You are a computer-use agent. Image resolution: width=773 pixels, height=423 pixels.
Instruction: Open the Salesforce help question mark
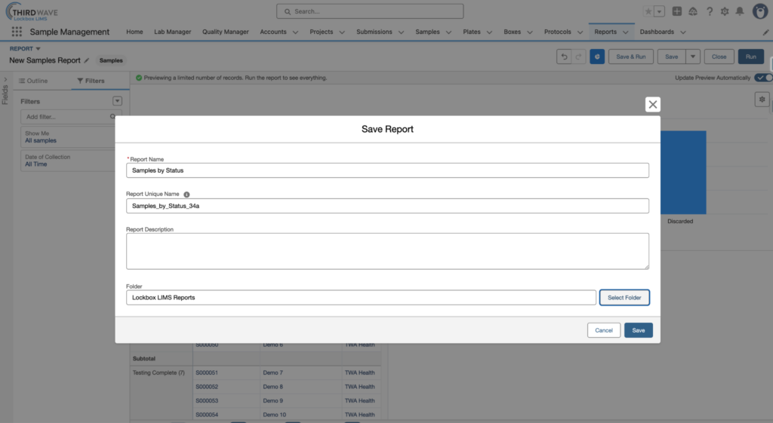[710, 11]
